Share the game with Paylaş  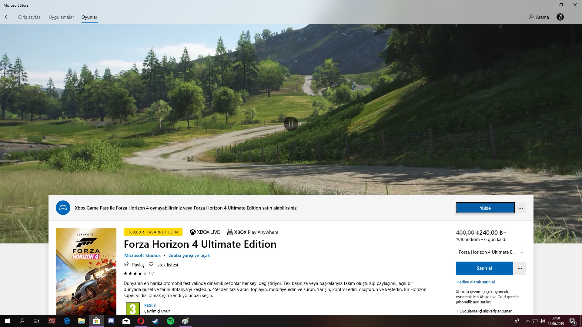pyautogui.click(x=135, y=265)
